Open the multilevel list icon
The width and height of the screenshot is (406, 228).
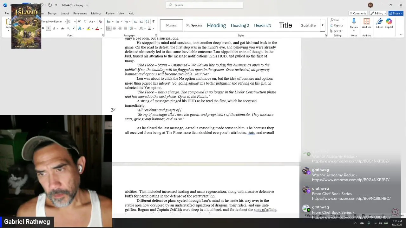pos(126,22)
